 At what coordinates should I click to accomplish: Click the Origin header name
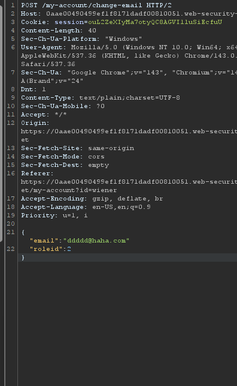35,123
